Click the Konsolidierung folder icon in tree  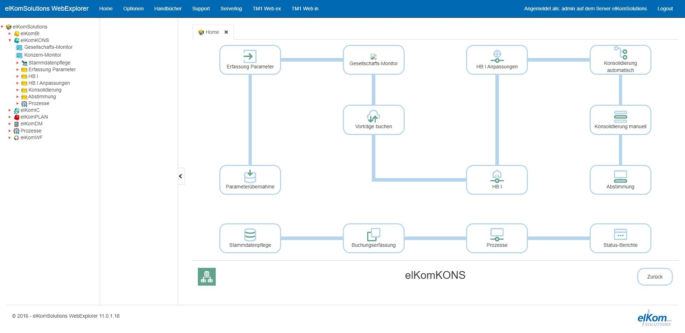point(24,90)
